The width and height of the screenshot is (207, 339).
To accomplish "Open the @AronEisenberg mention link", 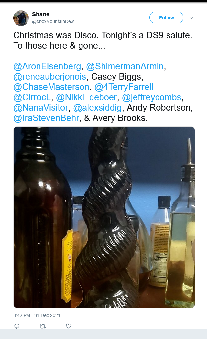I will click(47, 66).
